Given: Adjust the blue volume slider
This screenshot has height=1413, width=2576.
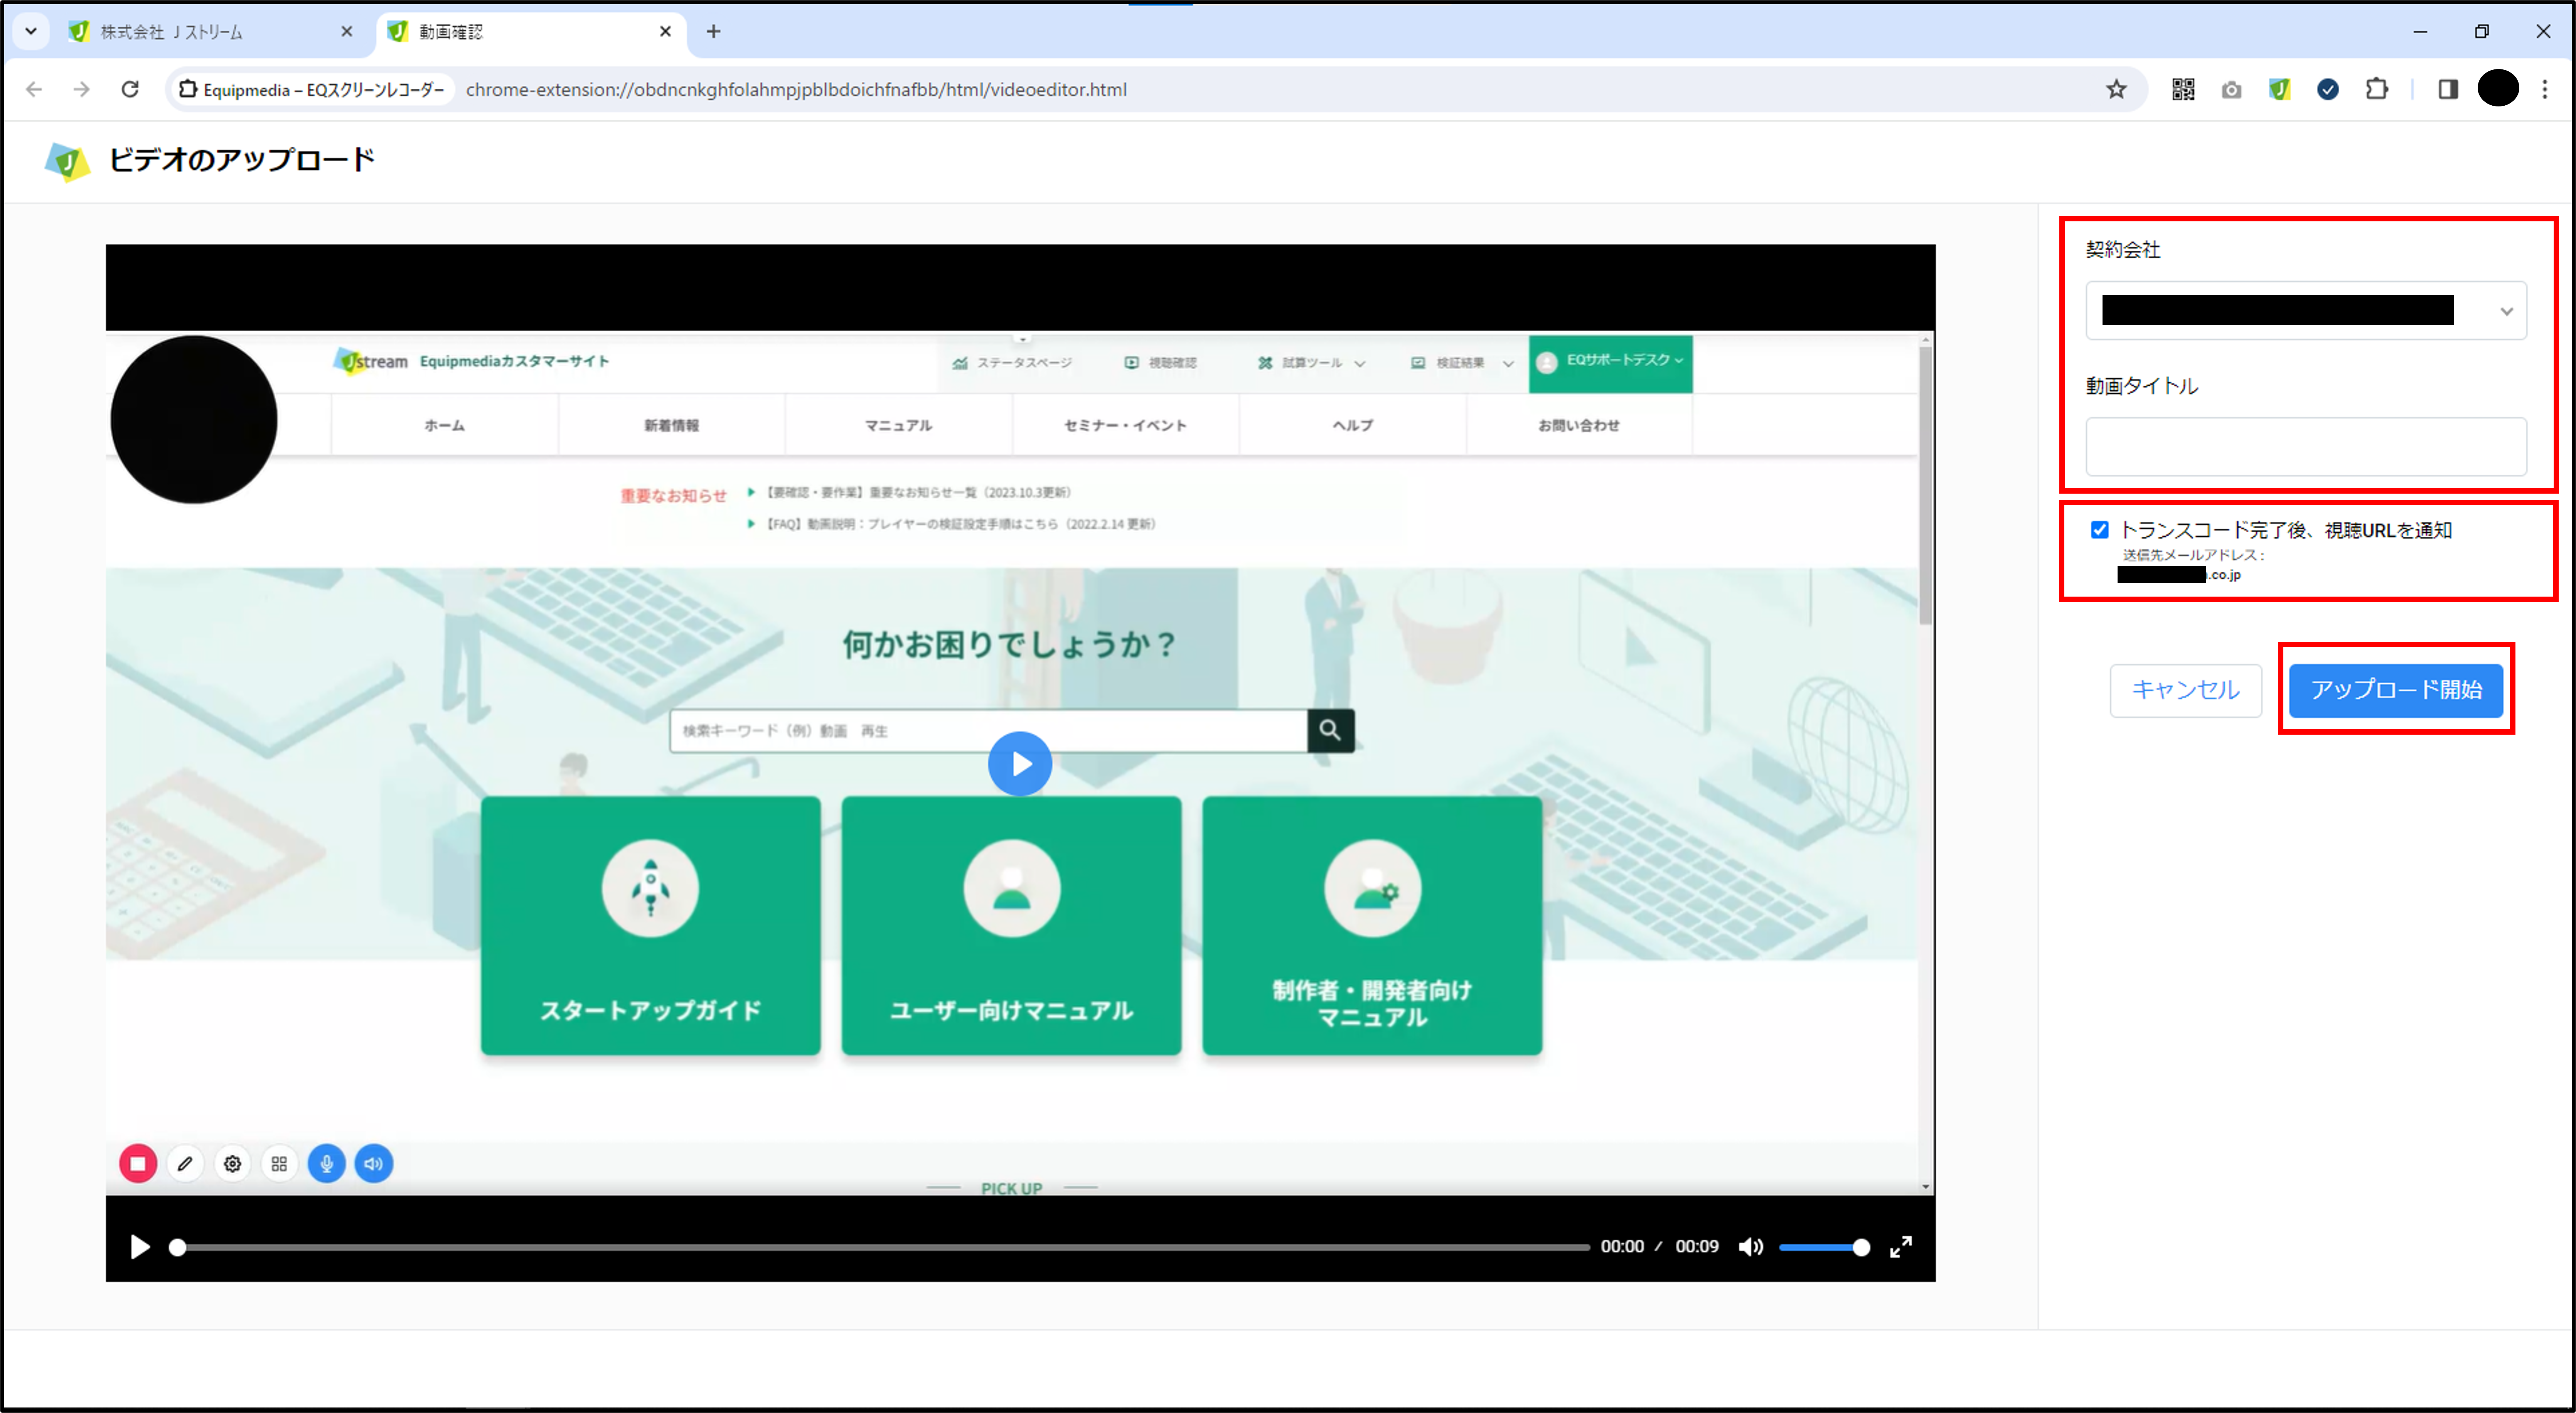Looking at the screenshot, I should (1824, 1247).
